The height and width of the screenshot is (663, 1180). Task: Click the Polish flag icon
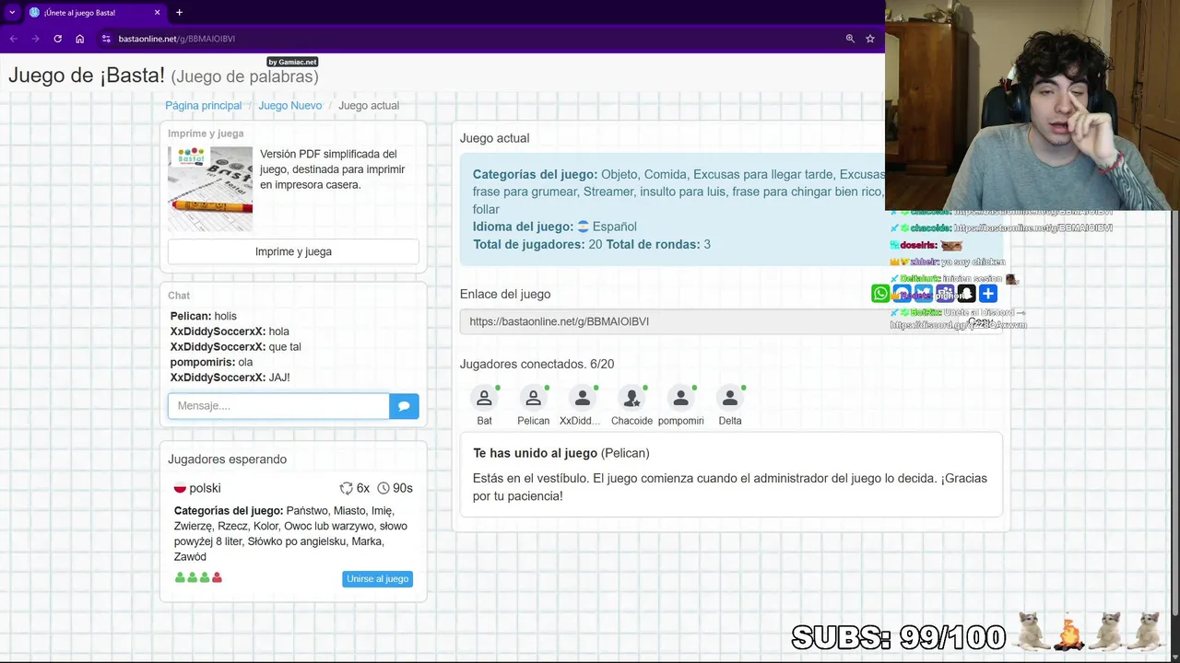pos(180,488)
